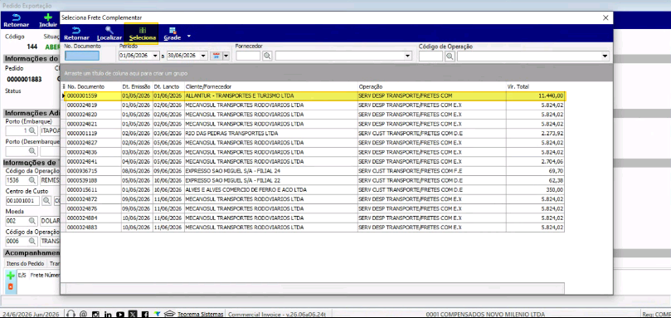Select row with document 0000024883

point(314,227)
